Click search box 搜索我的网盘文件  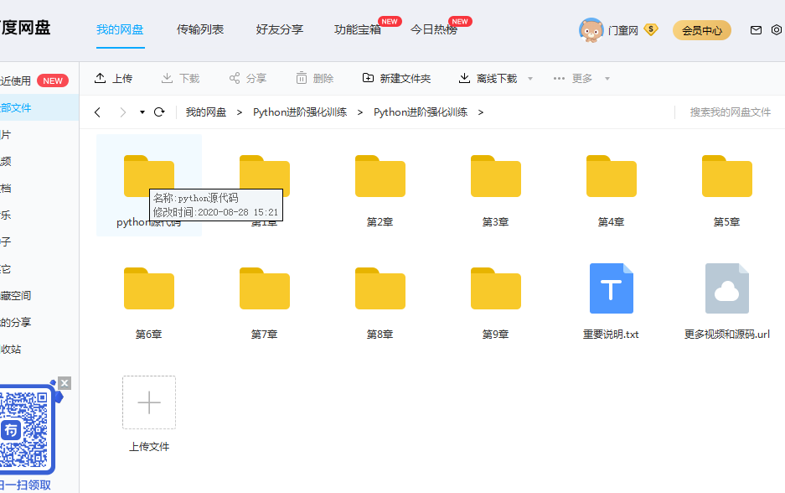pos(730,112)
